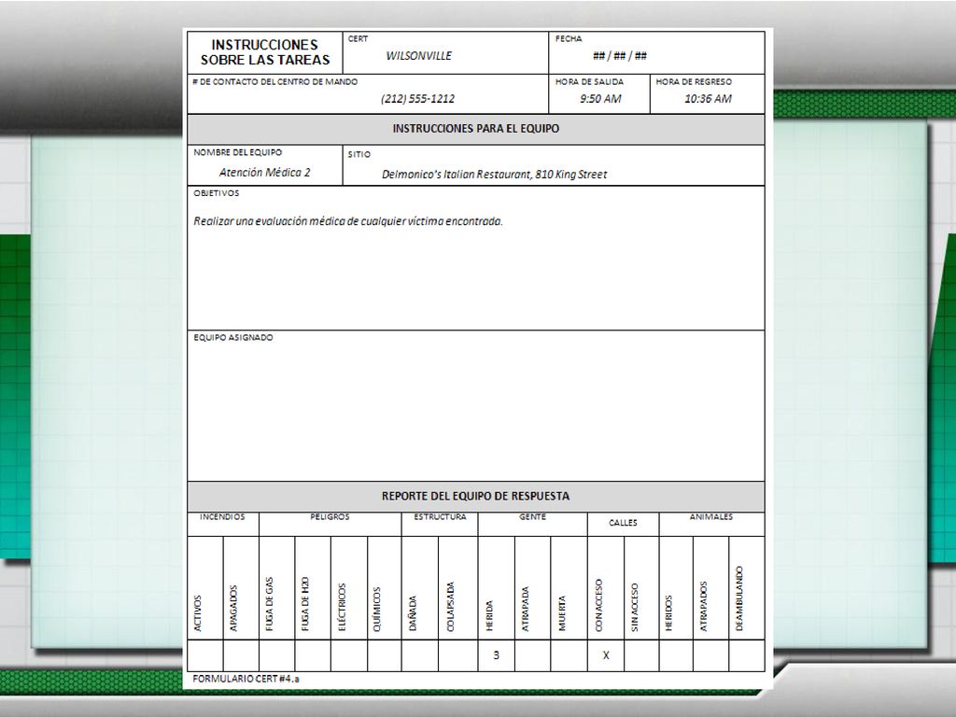Click the OBJETIVOS label
Viewport: 956px width, 717px height.
point(217,193)
